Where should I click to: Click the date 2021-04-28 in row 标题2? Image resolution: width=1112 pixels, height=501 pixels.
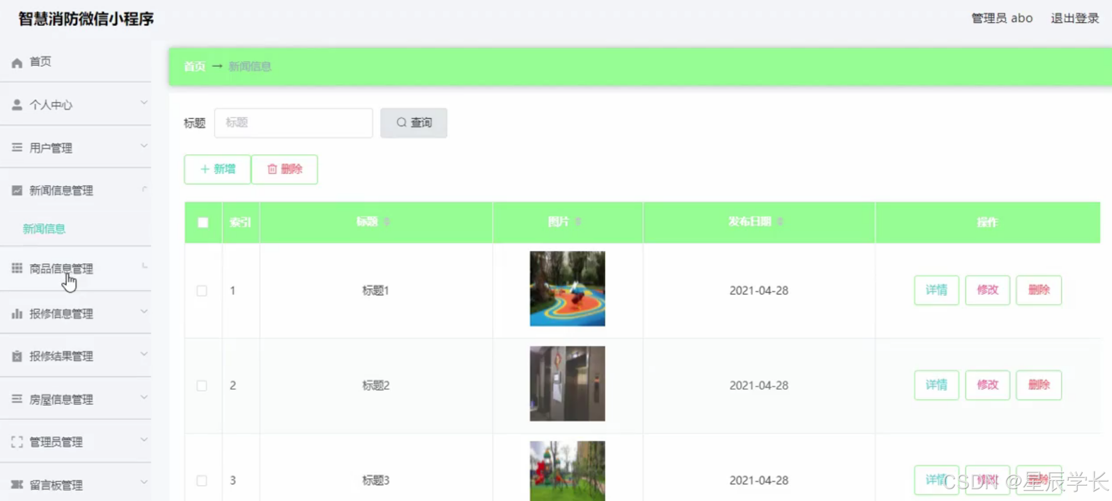click(758, 386)
